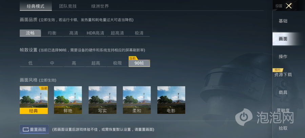Choose 极清 graphics quality option

tap(139, 33)
